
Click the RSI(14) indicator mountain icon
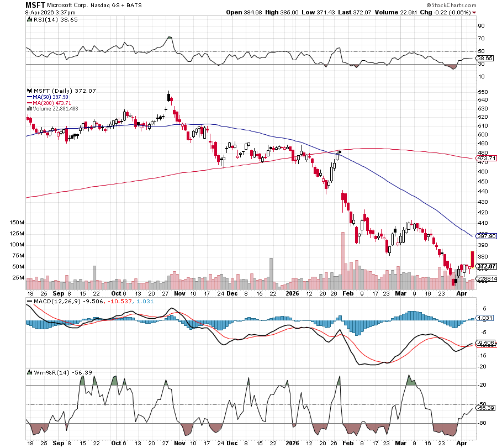click(x=30, y=19)
